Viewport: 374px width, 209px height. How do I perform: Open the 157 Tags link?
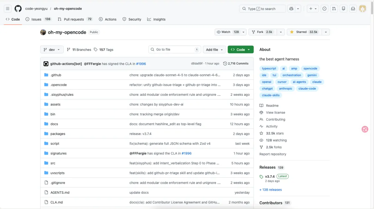(x=104, y=50)
